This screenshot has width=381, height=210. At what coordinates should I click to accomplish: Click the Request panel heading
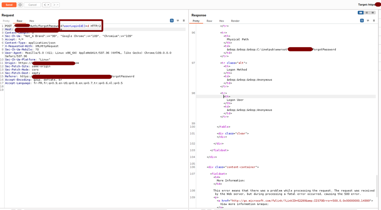(x=8, y=15)
